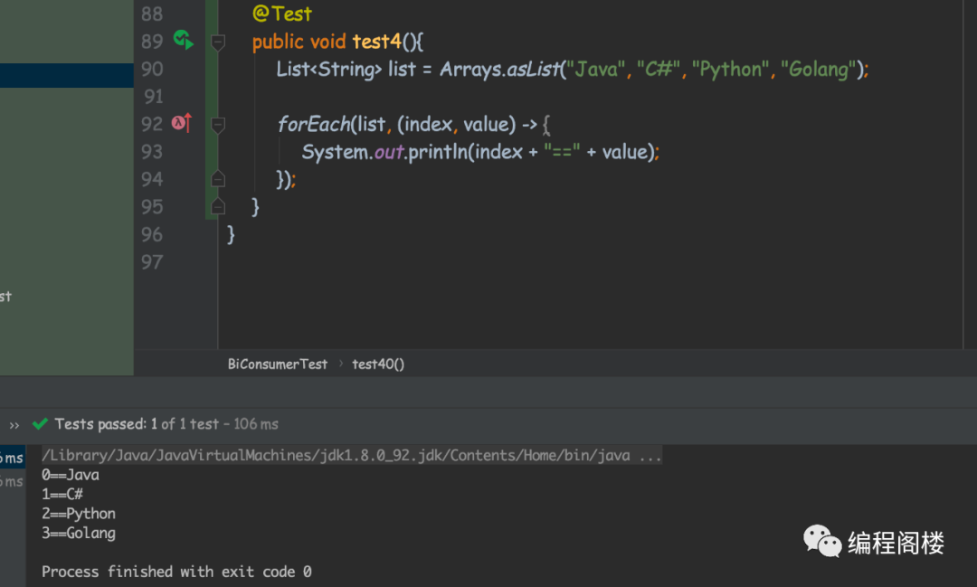977x587 pixels.
Task: Collapse the test4 method using its fold arrow
Action: [216, 41]
